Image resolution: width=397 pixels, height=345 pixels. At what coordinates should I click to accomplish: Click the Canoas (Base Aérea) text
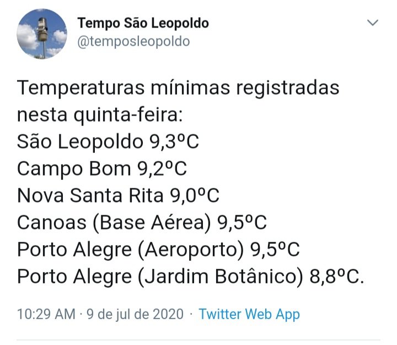pos(114,223)
